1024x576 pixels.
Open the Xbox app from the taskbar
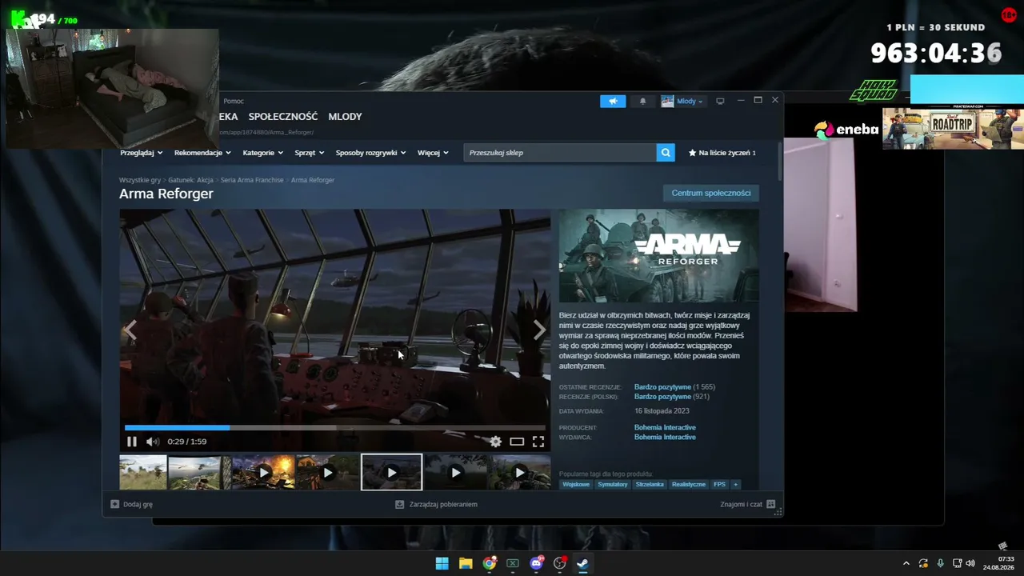[x=513, y=563]
